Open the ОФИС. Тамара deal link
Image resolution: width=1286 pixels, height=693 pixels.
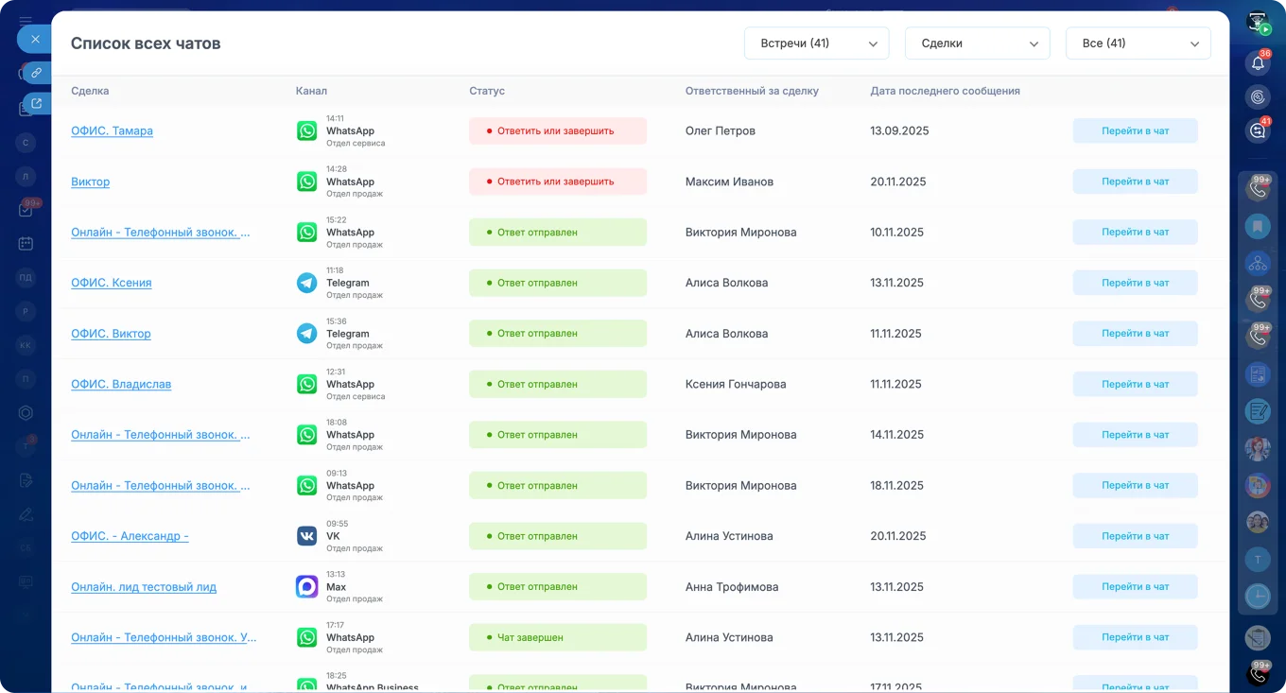[x=112, y=131]
